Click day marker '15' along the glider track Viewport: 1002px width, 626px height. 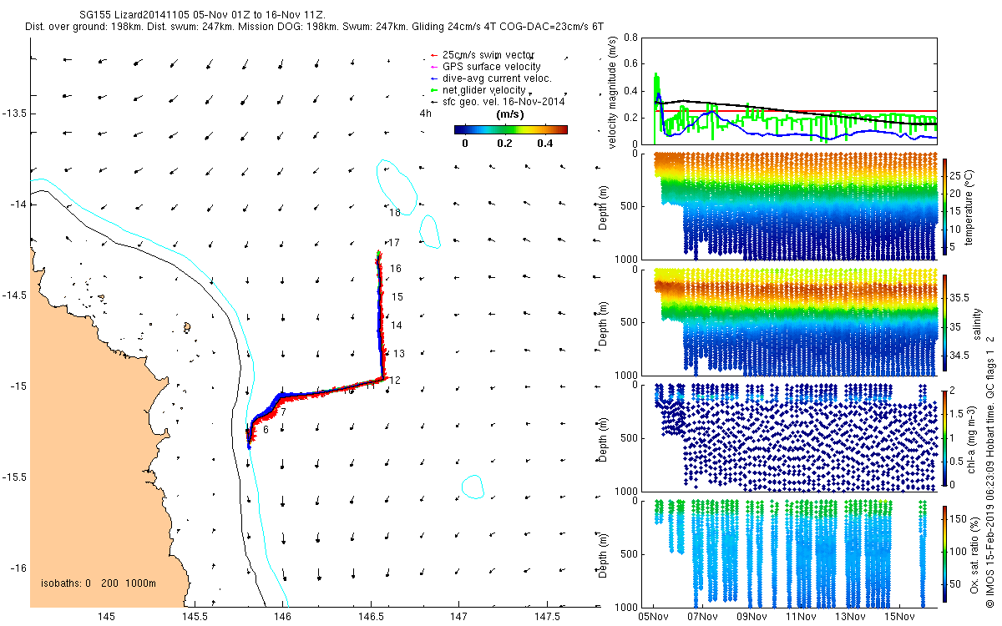click(x=397, y=297)
